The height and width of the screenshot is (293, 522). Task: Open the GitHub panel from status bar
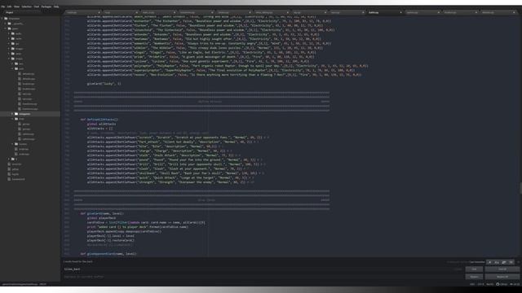pyautogui.click(x=502, y=284)
